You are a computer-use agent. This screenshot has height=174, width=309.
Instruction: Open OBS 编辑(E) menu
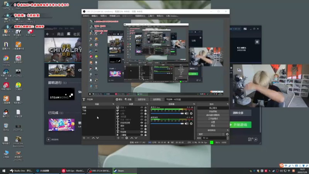[x=95, y=16]
